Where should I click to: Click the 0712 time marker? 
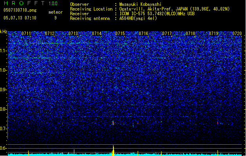coord(50,34)
